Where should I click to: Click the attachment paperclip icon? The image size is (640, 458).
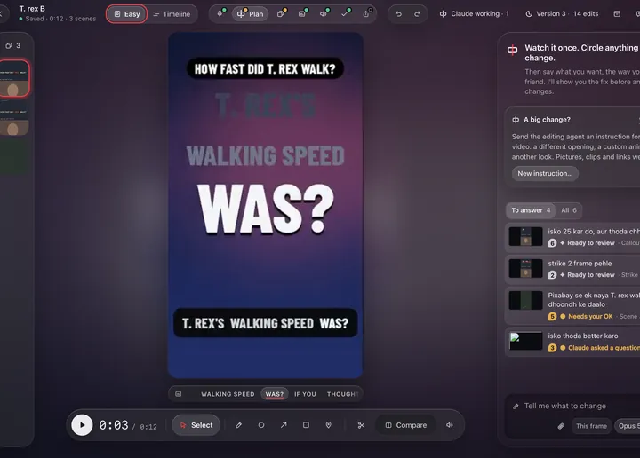561,426
